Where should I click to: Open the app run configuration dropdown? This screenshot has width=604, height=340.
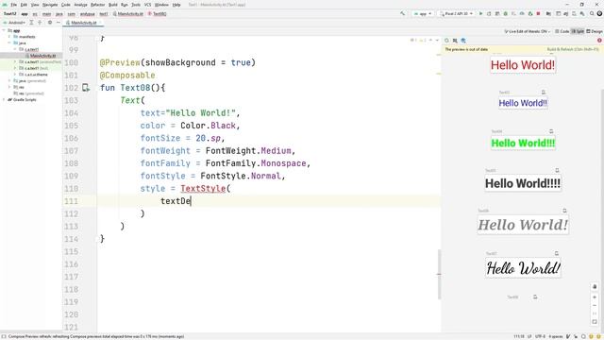(423, 13)
